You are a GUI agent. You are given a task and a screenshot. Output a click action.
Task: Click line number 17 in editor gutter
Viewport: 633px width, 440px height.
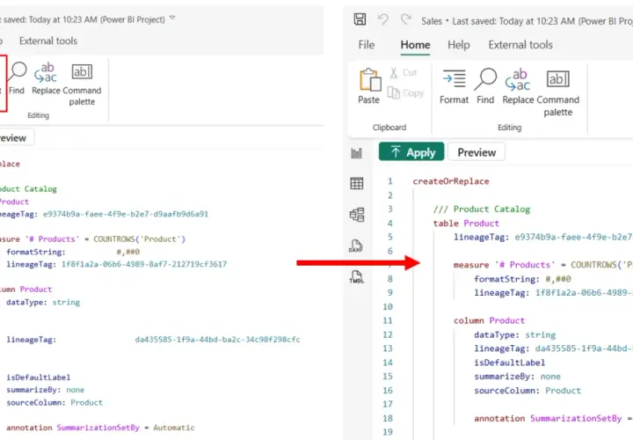[388, 404]
